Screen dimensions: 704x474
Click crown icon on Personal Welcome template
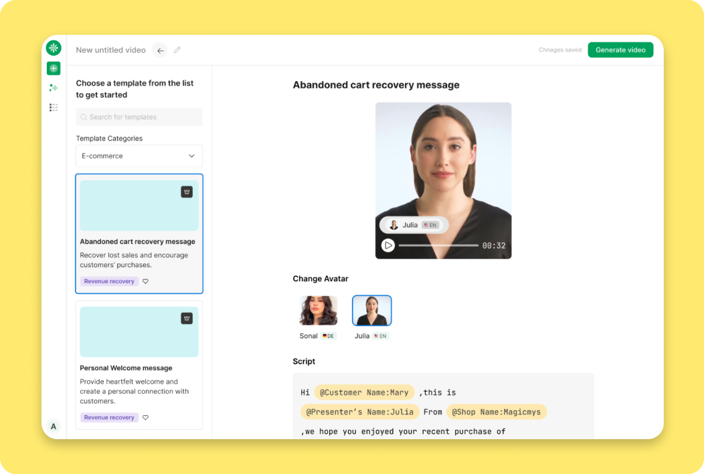pos(187,319)
